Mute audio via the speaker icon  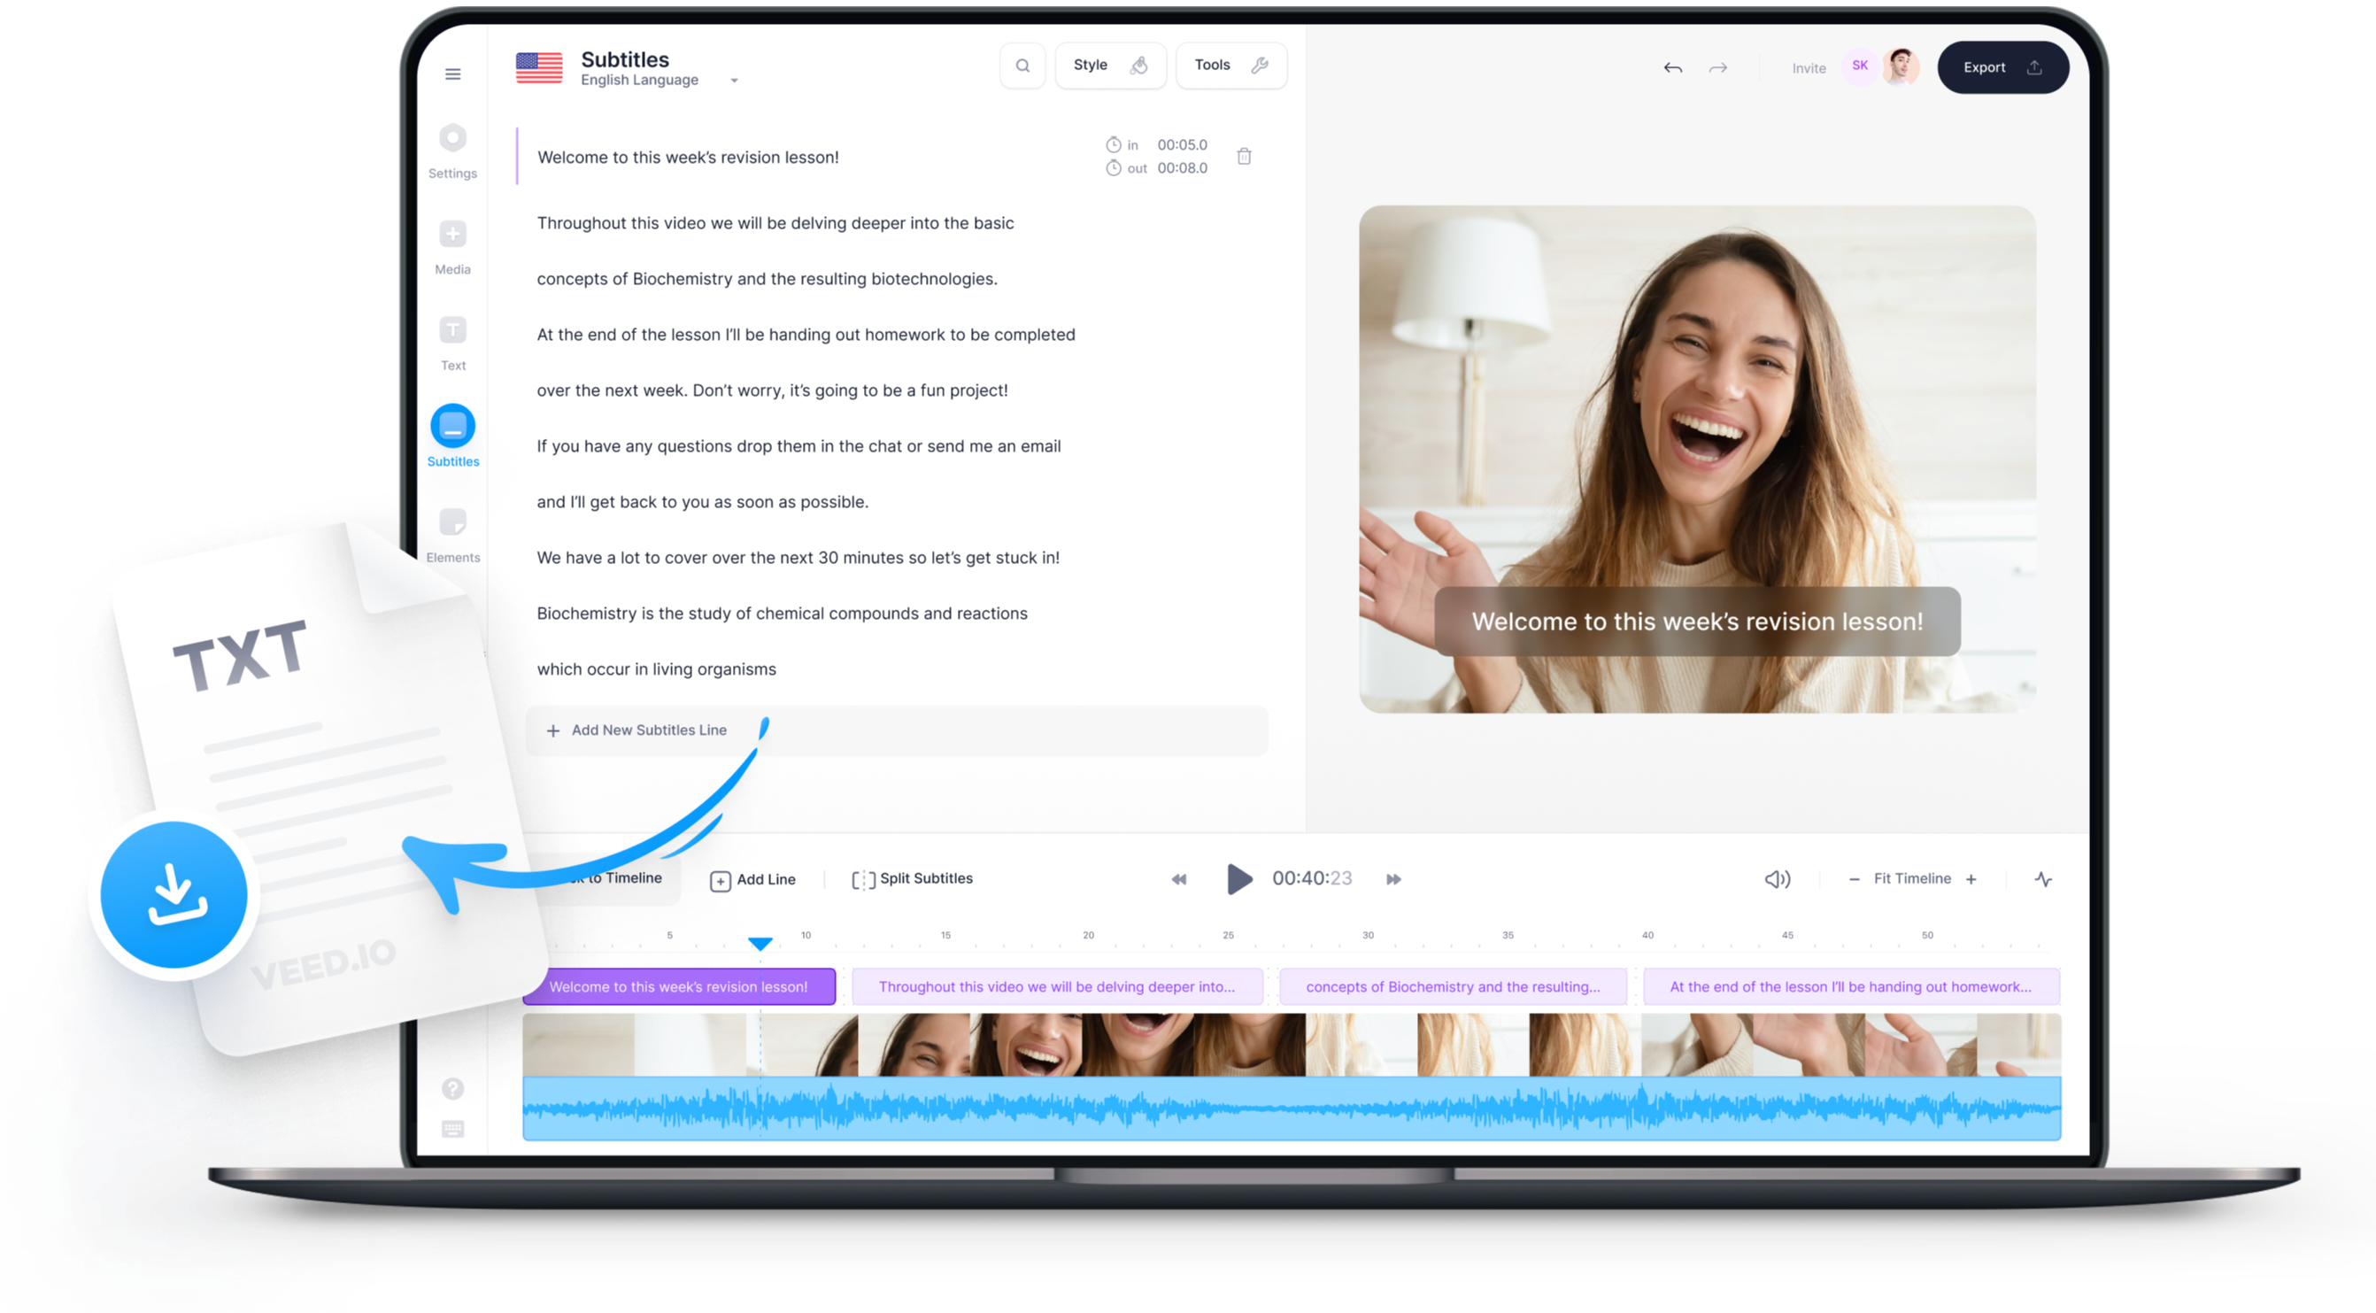1778,878
